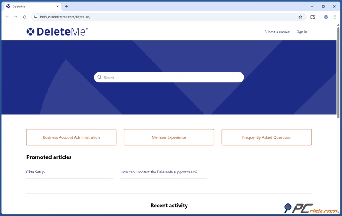The width and height of the screenshot is (342, 216).
Task: Click the site information icon in address bar
Action: click(35, 17)
